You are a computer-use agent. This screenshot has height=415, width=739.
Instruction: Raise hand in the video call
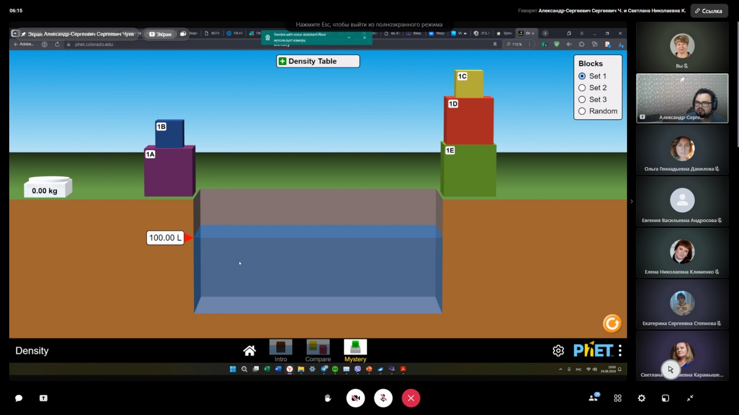[328, 398]
